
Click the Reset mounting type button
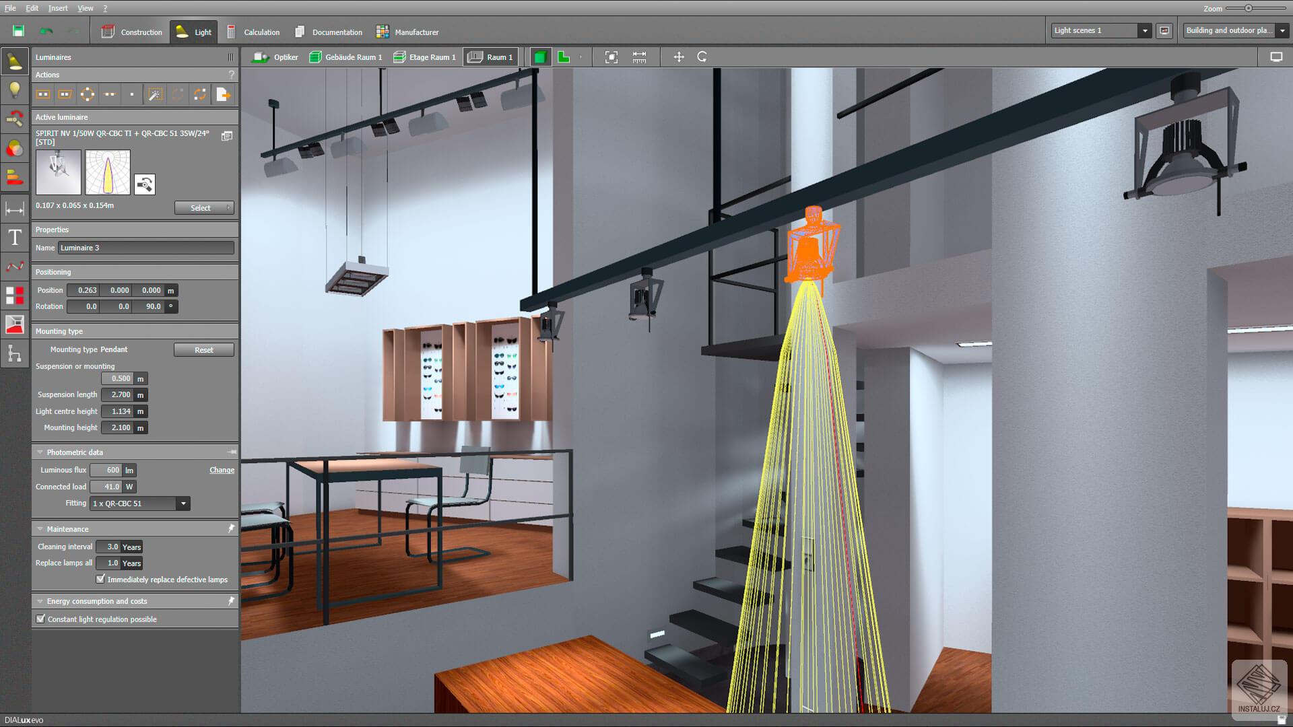pyautogui.click(x=203, y=350)
